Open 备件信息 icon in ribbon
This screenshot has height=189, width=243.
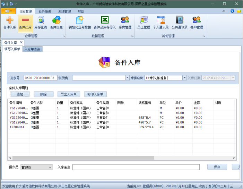pos(56,23)
